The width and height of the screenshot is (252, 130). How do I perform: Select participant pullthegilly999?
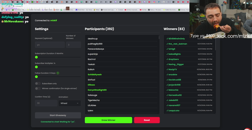(x=95, y=44)
